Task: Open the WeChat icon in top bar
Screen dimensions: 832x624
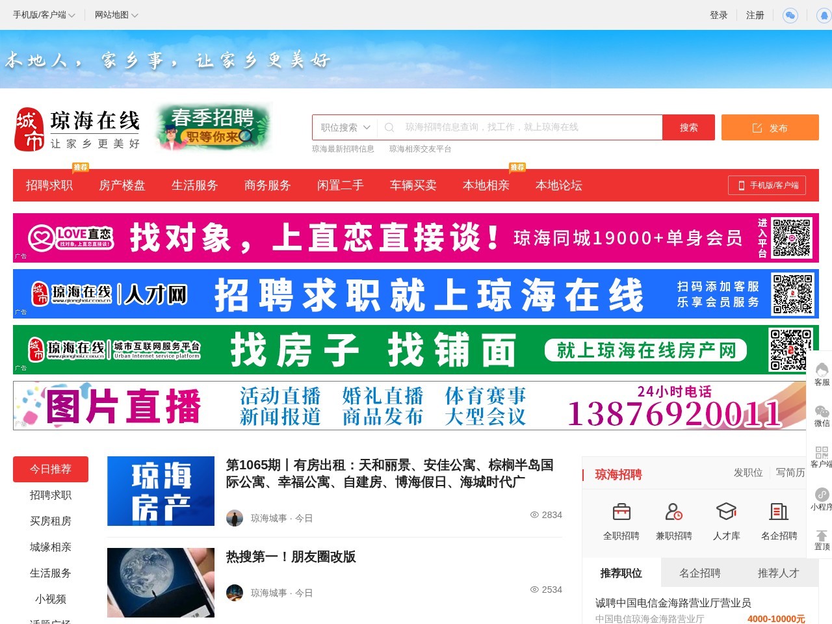Action: 790,15
